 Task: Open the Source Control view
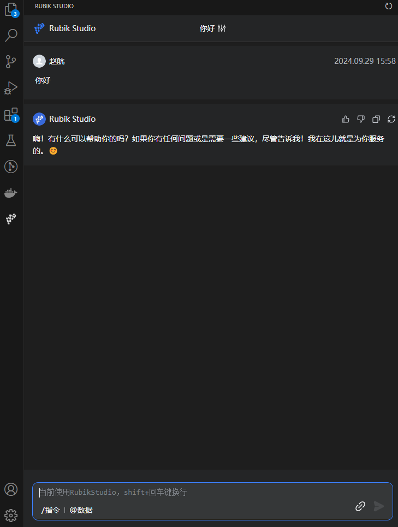click(x=11, y=62)
